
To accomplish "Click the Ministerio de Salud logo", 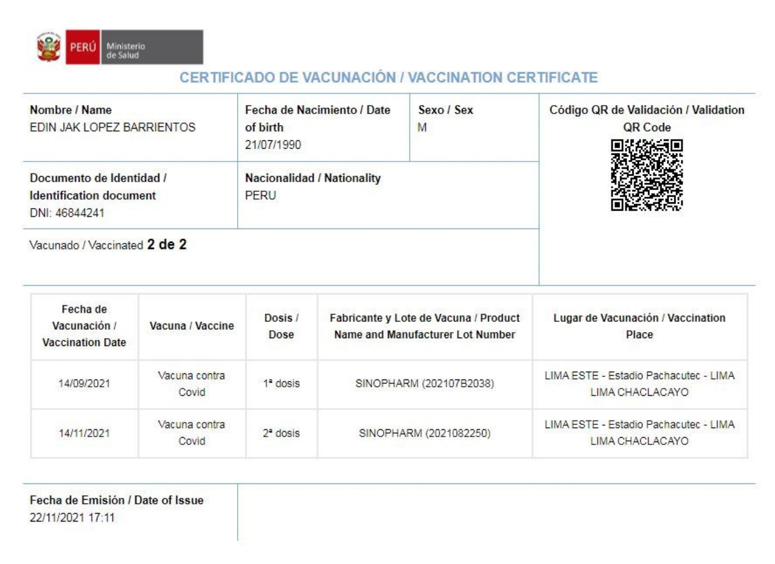I will pos(151,48).
